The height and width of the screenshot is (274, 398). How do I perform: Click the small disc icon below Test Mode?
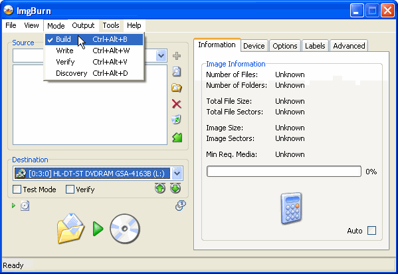point(25,205)
